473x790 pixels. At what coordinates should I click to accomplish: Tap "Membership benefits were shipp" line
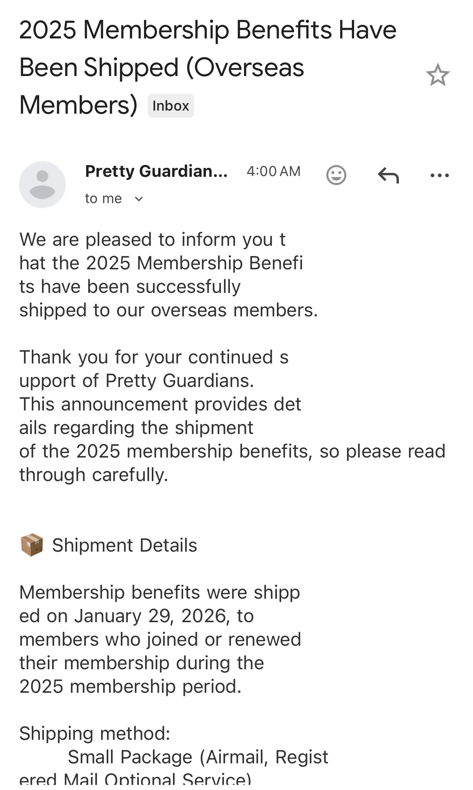point(159,592)
